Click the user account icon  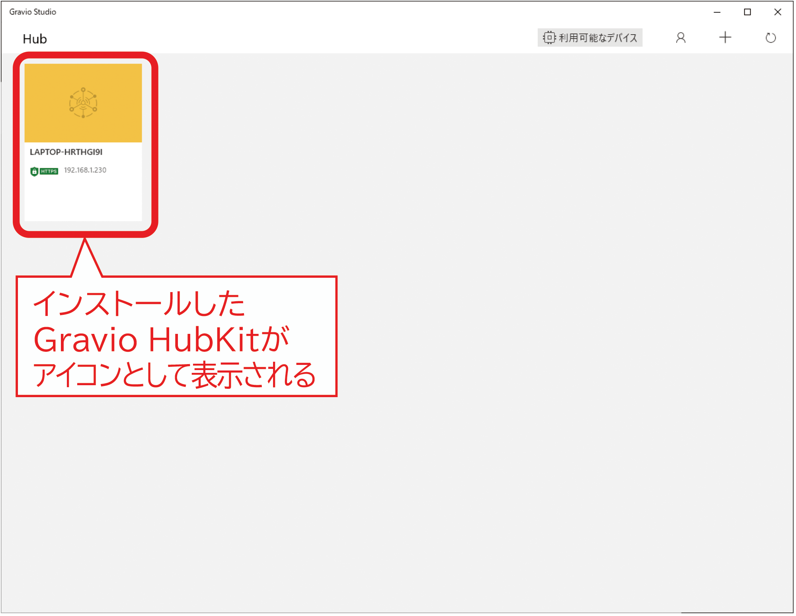pos(681,38)
